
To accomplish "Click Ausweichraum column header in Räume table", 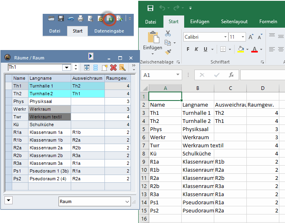I will tap(87, 78).
